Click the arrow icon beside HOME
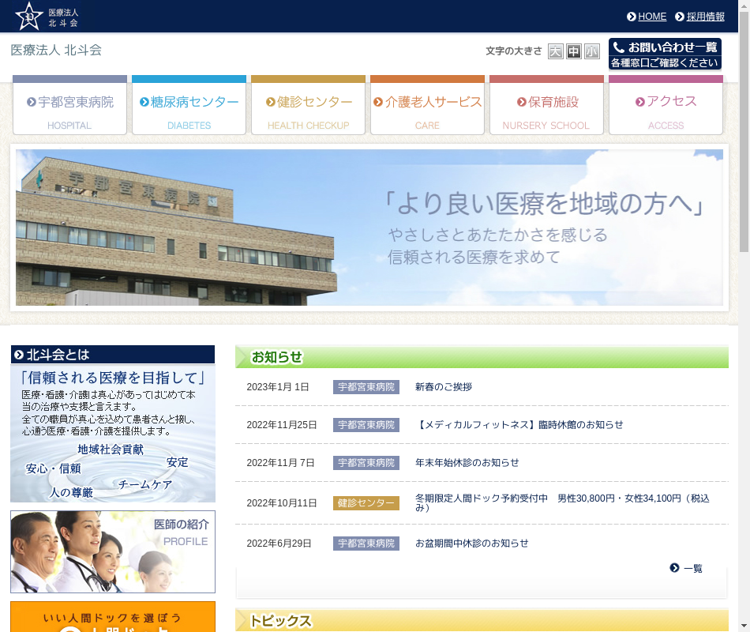This screenshot has width=750, height=632. click(632, 17)
